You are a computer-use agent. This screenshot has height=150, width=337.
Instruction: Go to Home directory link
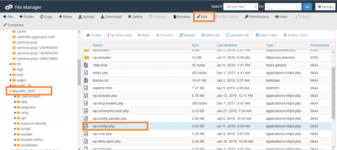(x=93, y=35)
